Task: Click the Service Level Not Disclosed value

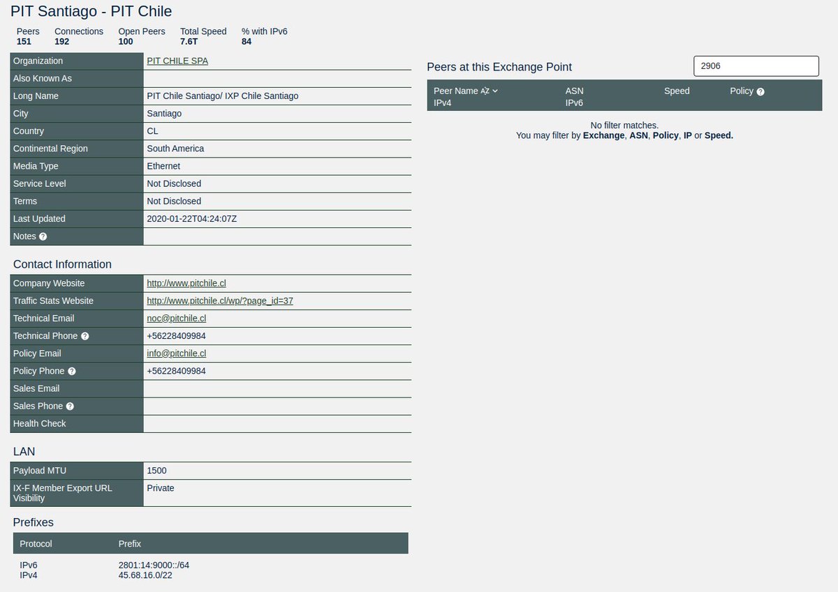Action: coord(174,183)
